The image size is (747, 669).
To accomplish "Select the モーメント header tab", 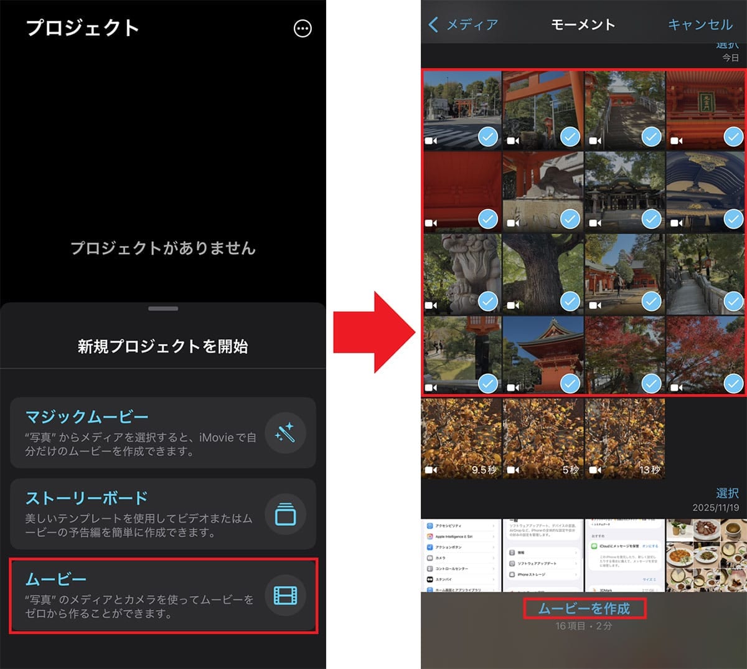I will click(583, 25).
